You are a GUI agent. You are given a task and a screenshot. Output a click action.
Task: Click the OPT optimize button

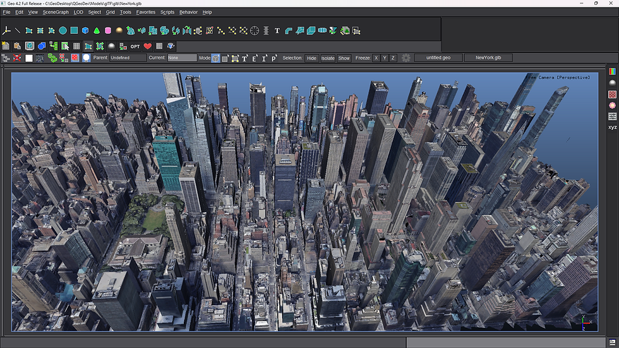point(135,46)
